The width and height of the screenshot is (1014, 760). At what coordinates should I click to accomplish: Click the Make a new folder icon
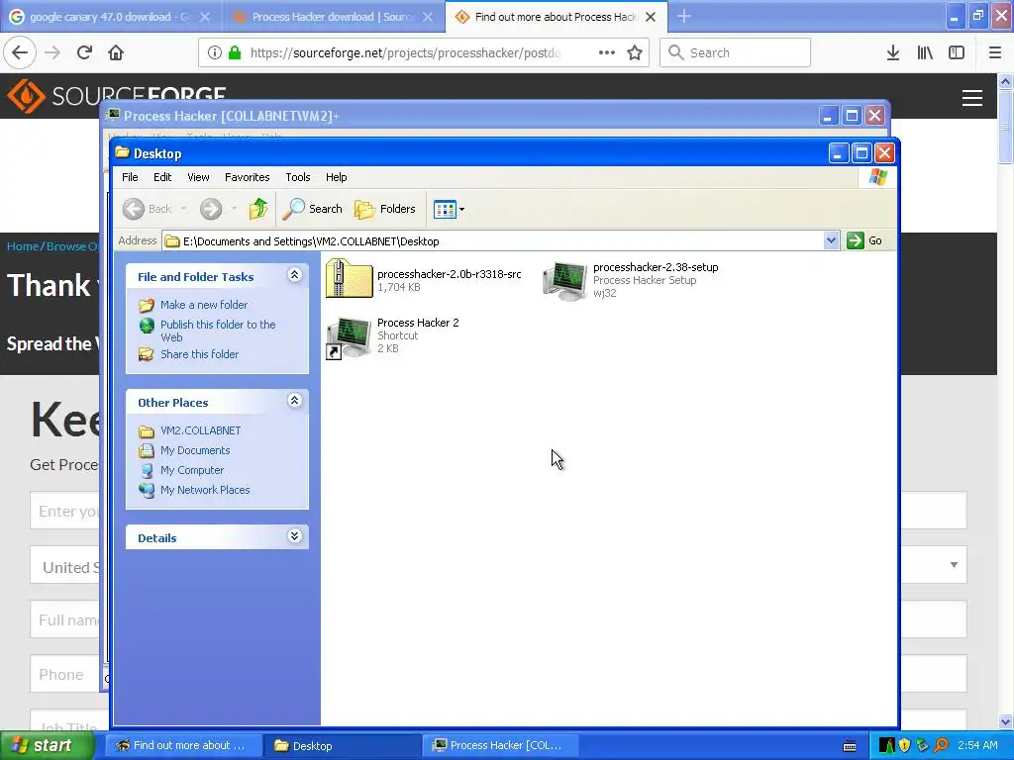pyautogui.click(x=147, y=305)
